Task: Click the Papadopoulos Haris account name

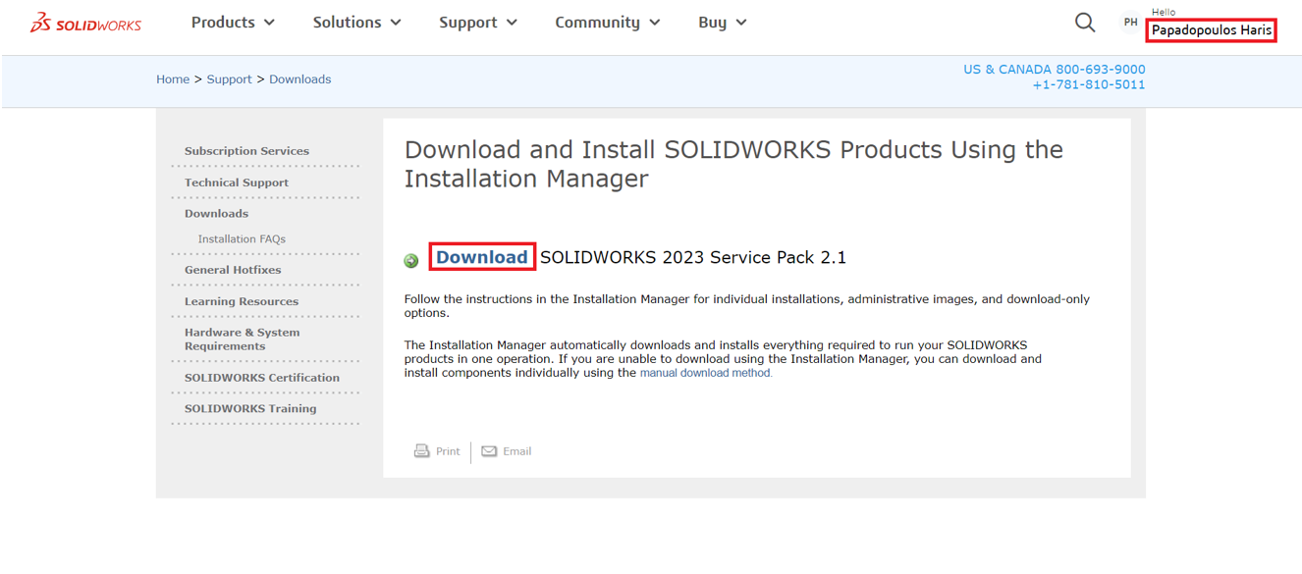Action: pos(1211,30)
